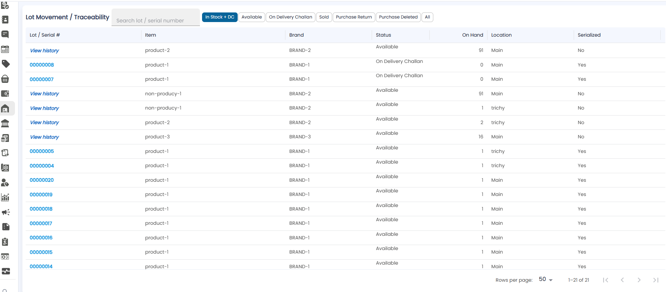The image size is (666, 292).
Task: Select the All filter chip
Action: tap(427, 17)
